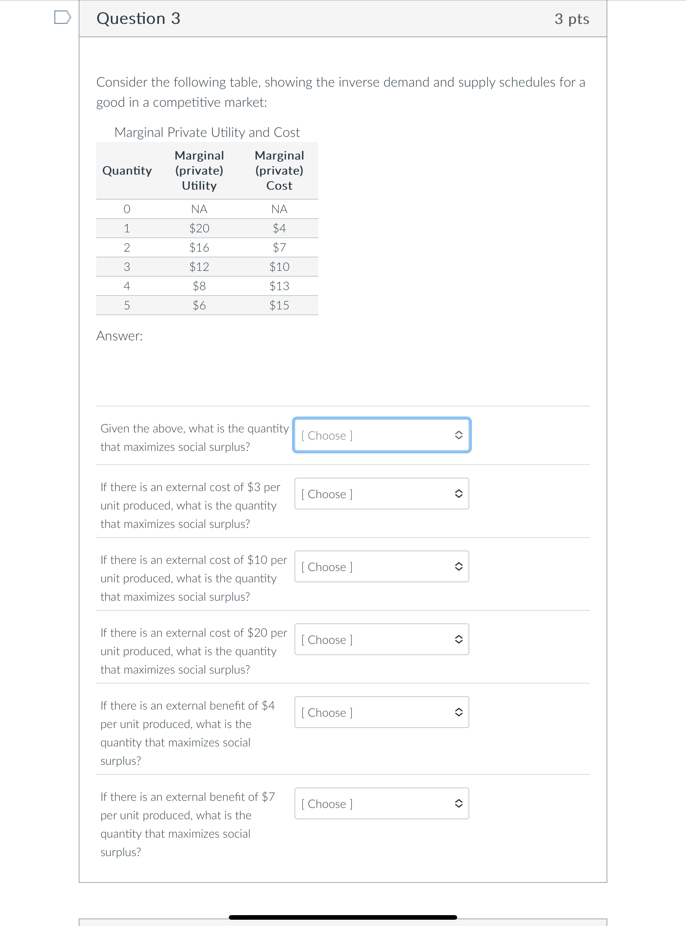Click the chevron beside the $3 external cost dropdown
The height and width of the screenshot is (926, 686).
[459, 494]
